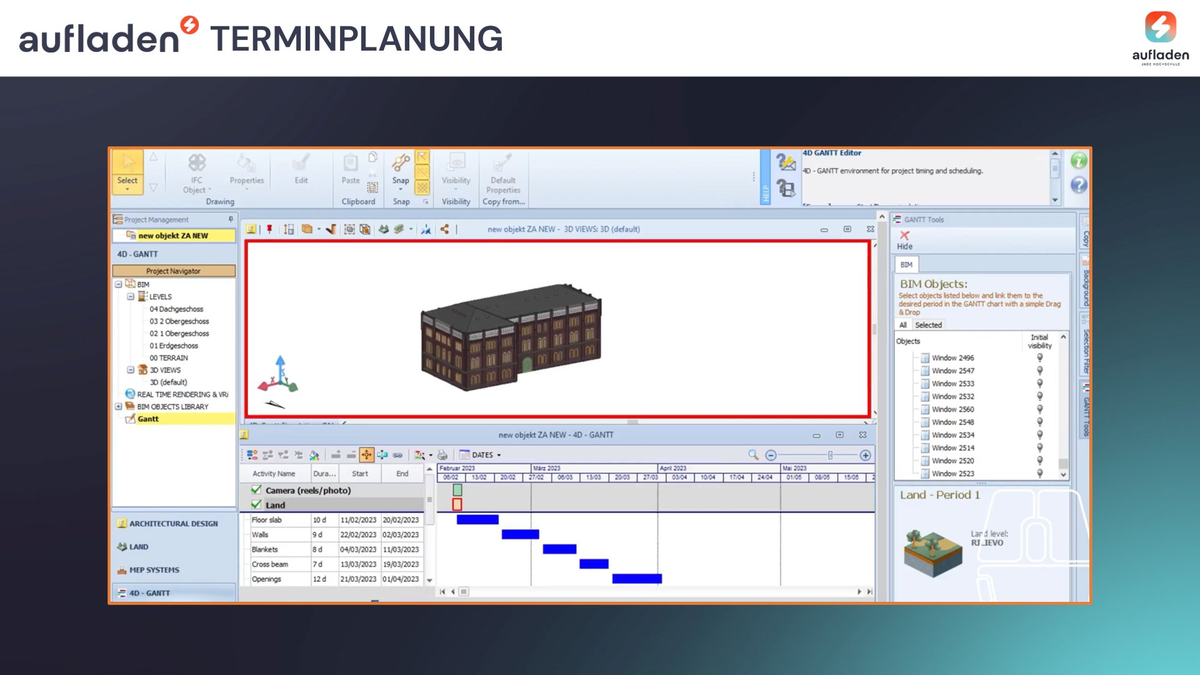Click orange box view icon in 3D toolbar

click(307, 229)
